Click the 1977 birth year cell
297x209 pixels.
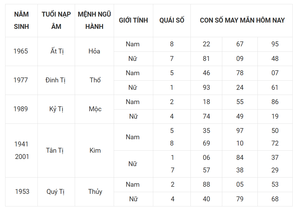click(x=21, y=80)
